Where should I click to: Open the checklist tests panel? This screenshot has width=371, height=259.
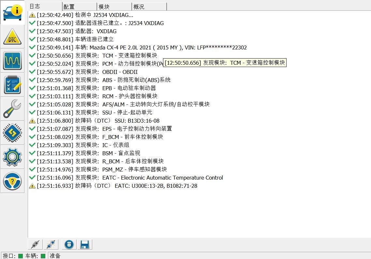tap(12, 85)
